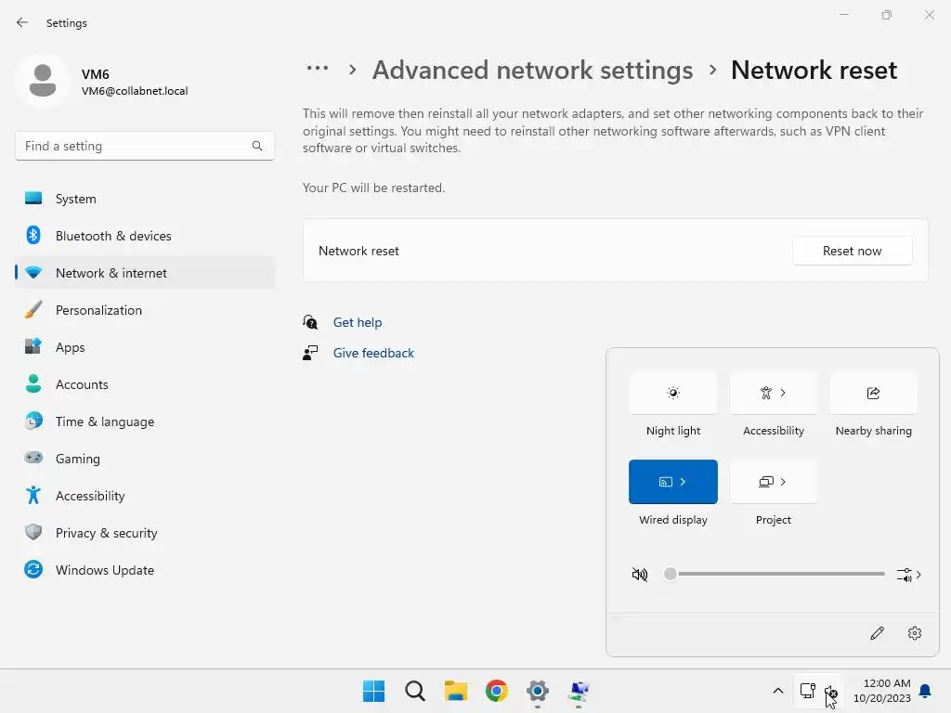This screenshot has width=951, height=713.
Task: Open Accessibility category in sidebar
Action: (144, 496)
